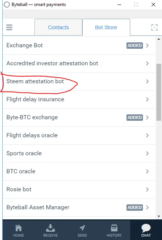Click the scrollbar down arrow
The image size is (162, 240).
pyautogui.click(x=159, y=216)
